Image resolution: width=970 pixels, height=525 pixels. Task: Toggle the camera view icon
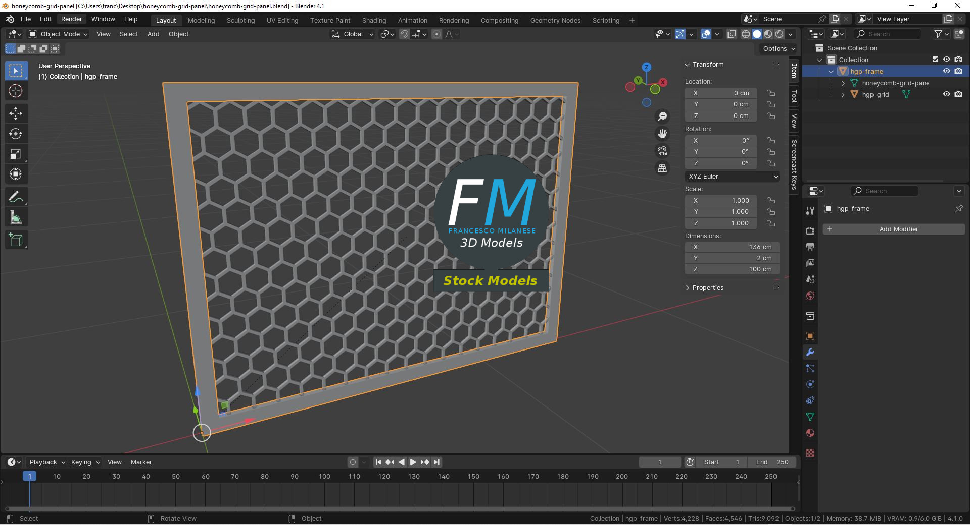click(662, 151)
